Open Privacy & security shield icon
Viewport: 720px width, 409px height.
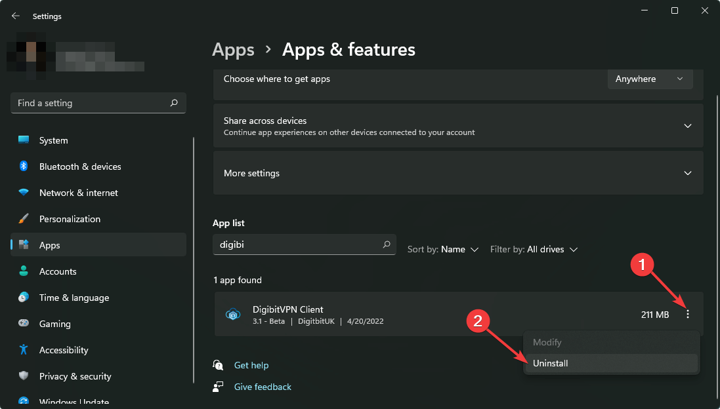(x=24, y=376)
